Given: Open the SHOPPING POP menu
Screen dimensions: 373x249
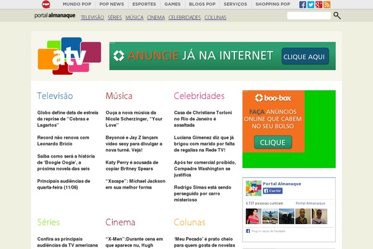Looking at the screenshot, I should click(273, 4).
